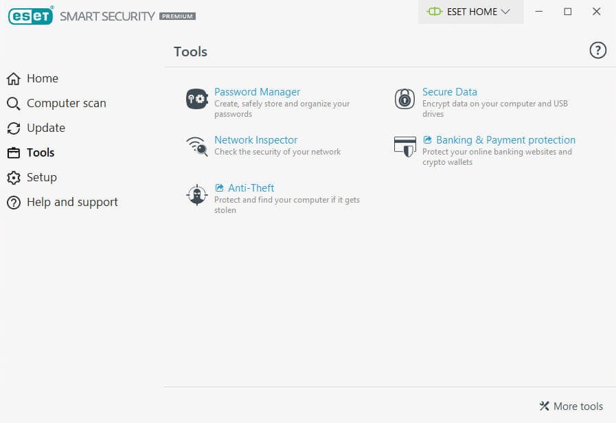Image resolution: width=616 pixels, height=423 pixels.
Task: Click the More tools wrench icon
Action: pos(544,406)
